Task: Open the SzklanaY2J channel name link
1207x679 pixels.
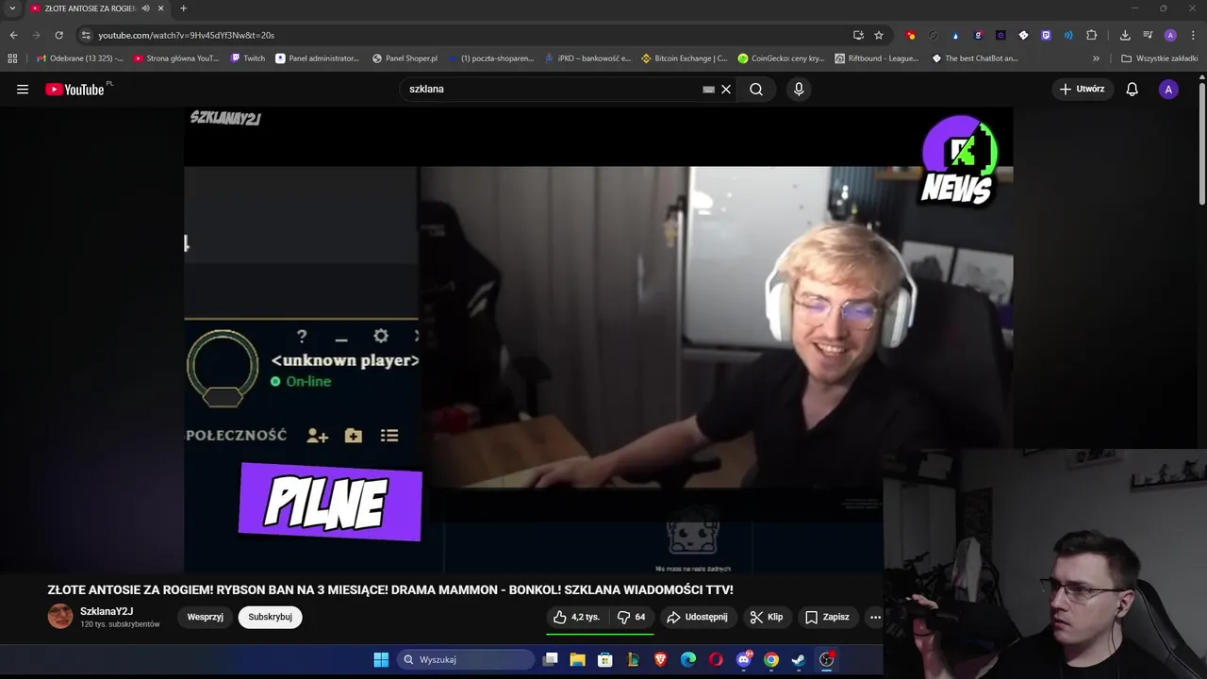Action: [x=107, y=611]
